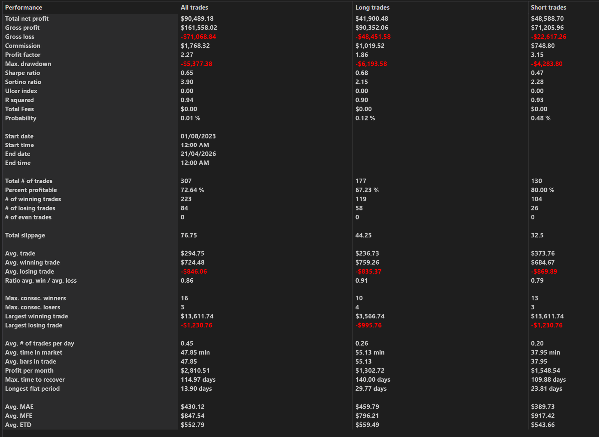Select Short trades net profit $48,588.70
Screen dimensions: 599x437
548,19
